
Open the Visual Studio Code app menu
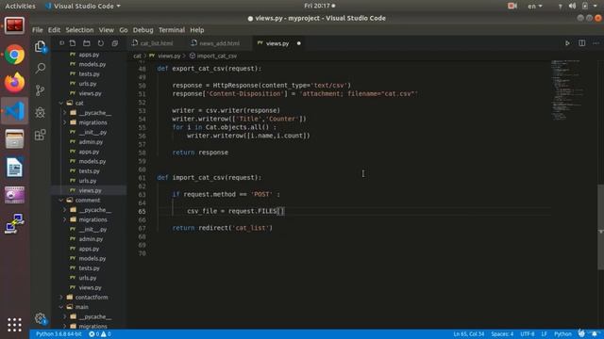pos(83,6)
